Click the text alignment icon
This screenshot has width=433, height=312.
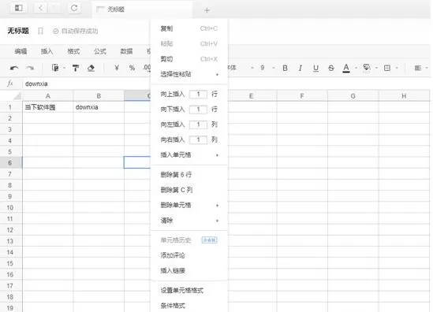[418, 68]
